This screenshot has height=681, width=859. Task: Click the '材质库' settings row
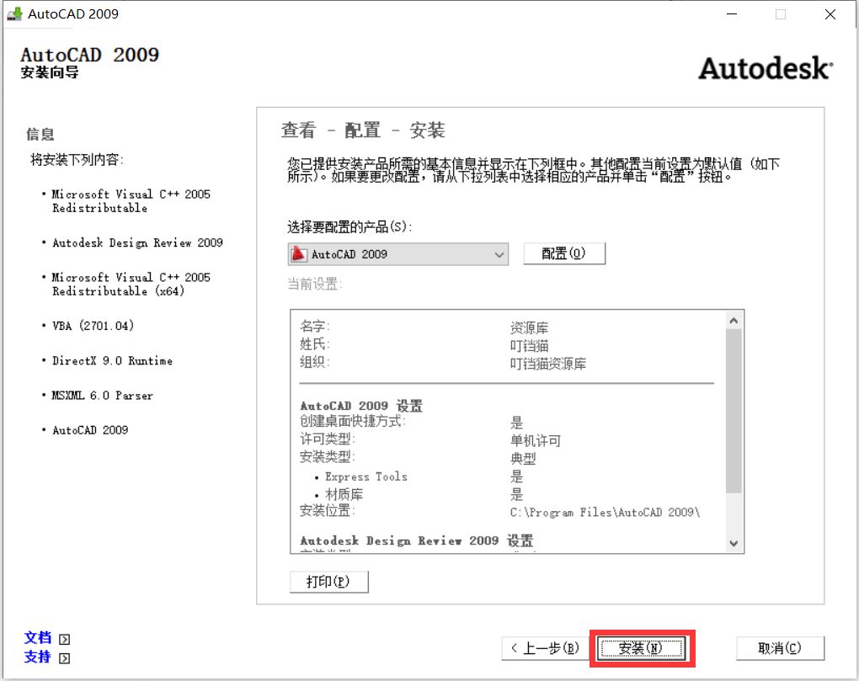344,495
